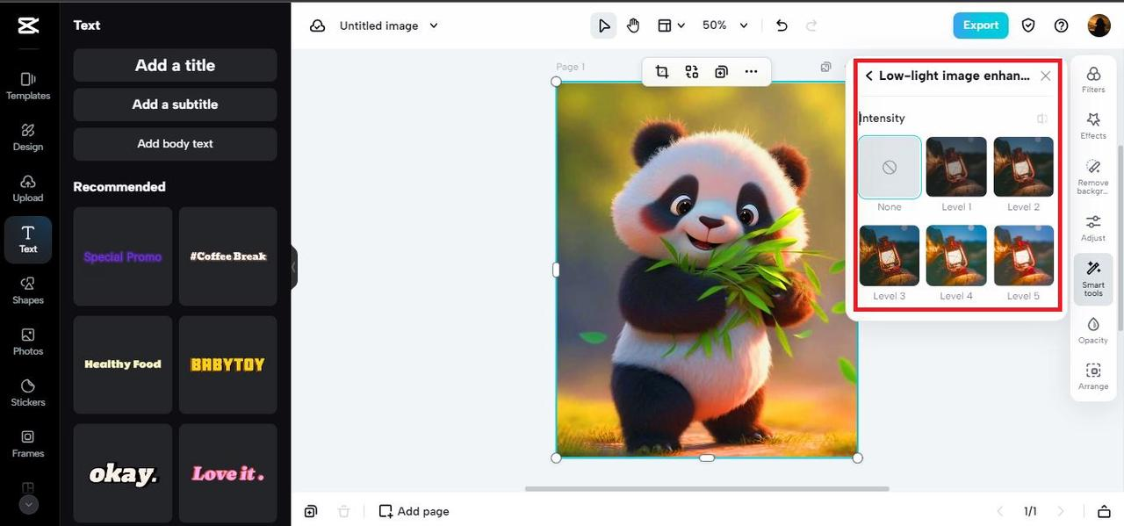Click the page duplicate icon above canvas
Image resolution: width=1124 pixels, height=526 pixels.
pyautogui.click(x=826, y=67)
